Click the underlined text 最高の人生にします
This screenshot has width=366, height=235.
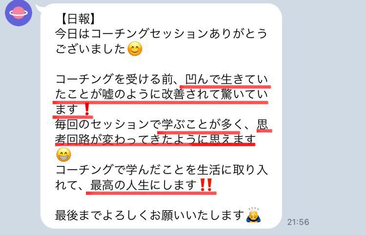pyautogui.click(x=143, y=185)
